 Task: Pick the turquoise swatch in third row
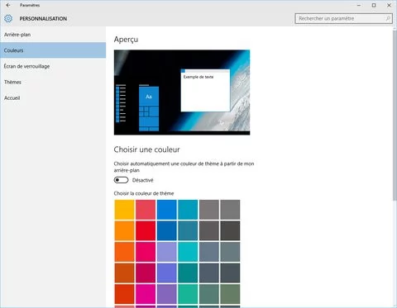[188, 252]
